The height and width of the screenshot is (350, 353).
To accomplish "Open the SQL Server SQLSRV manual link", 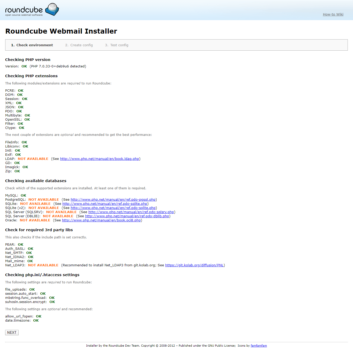I will pyautogui.click(x=131, y=212).
